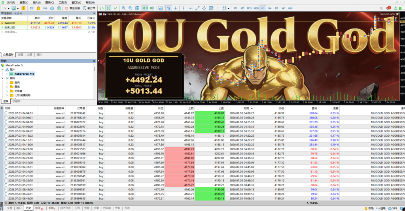The width and height of the screenshot is (405, 211).
Task: Switch to the 经济日历 calendar tab
Action: click(65, 208)
